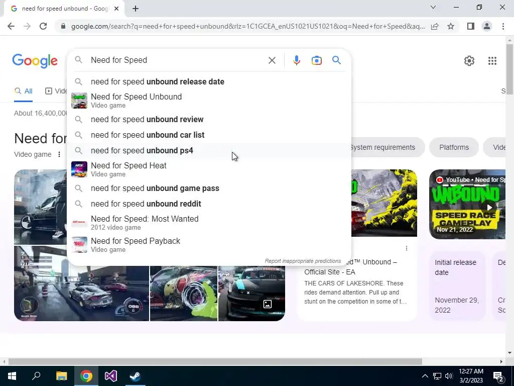The width and height of the screenshot is (514, 386).
Task: Share this page using the share icon
Action: [x=435, y=26]
